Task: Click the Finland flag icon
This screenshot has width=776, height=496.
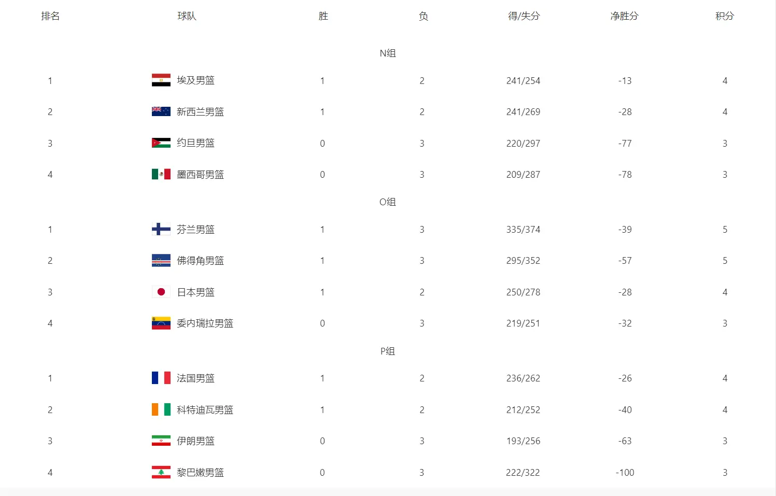Action: point(161,229)
